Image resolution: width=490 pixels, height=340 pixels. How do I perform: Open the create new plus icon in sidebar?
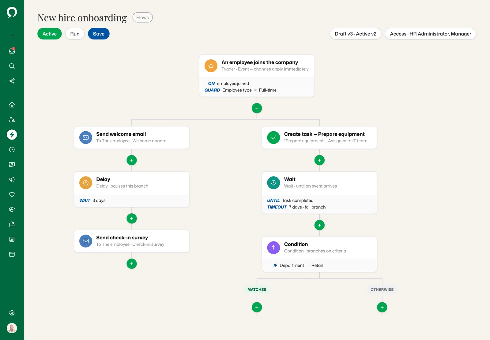point(12,36)
